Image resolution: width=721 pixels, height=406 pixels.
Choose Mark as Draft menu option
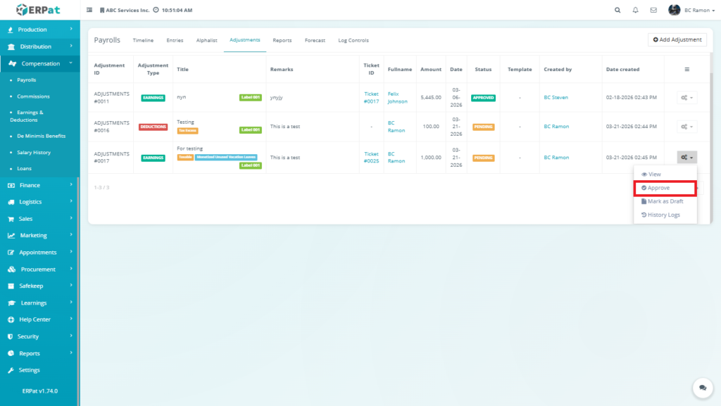[662, 201]
